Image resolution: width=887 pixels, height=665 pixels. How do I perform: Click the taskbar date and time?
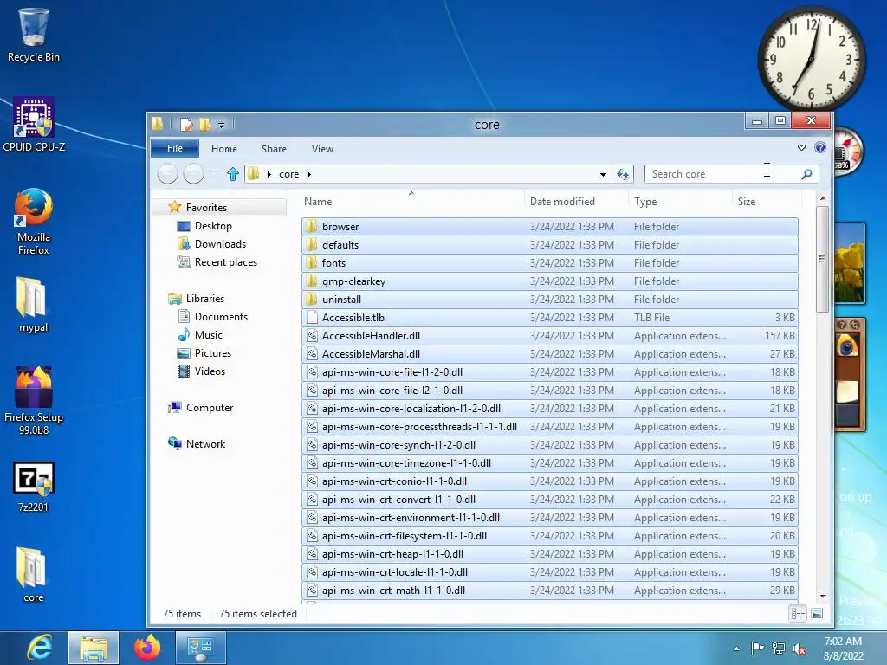click(x=843, y=649)
